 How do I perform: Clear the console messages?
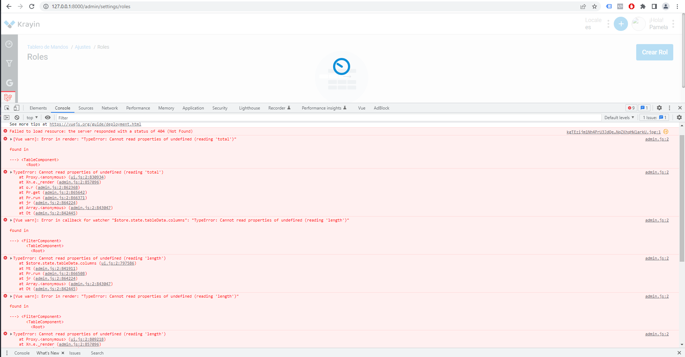(x=16, y=117)
